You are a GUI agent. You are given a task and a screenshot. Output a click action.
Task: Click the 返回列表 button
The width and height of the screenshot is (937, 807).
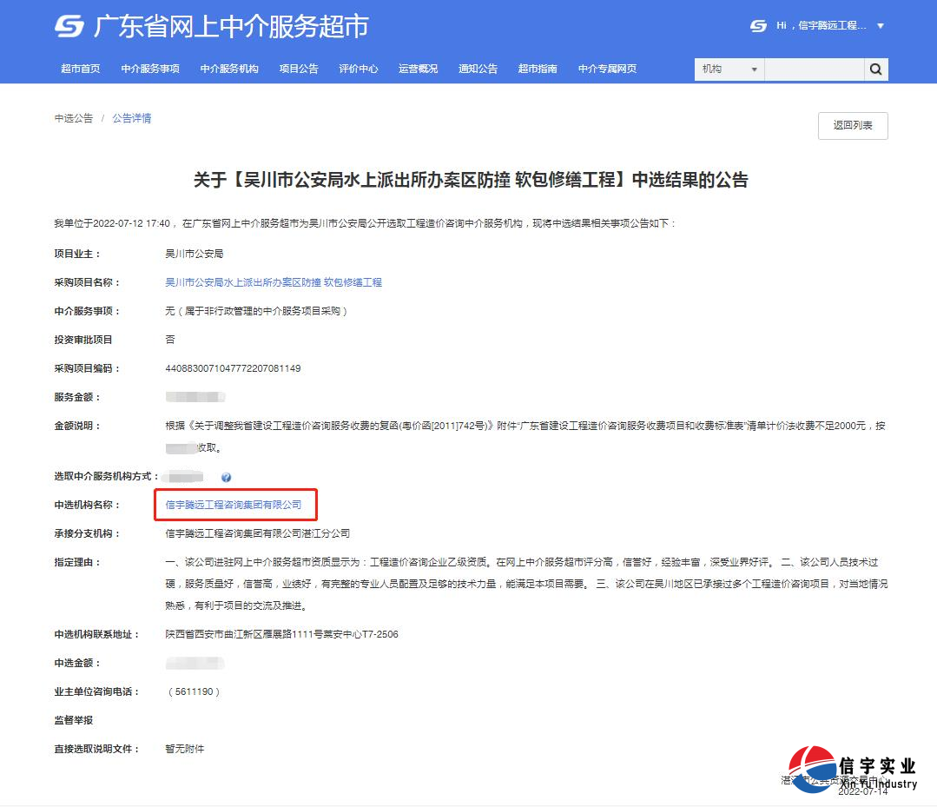852,125
